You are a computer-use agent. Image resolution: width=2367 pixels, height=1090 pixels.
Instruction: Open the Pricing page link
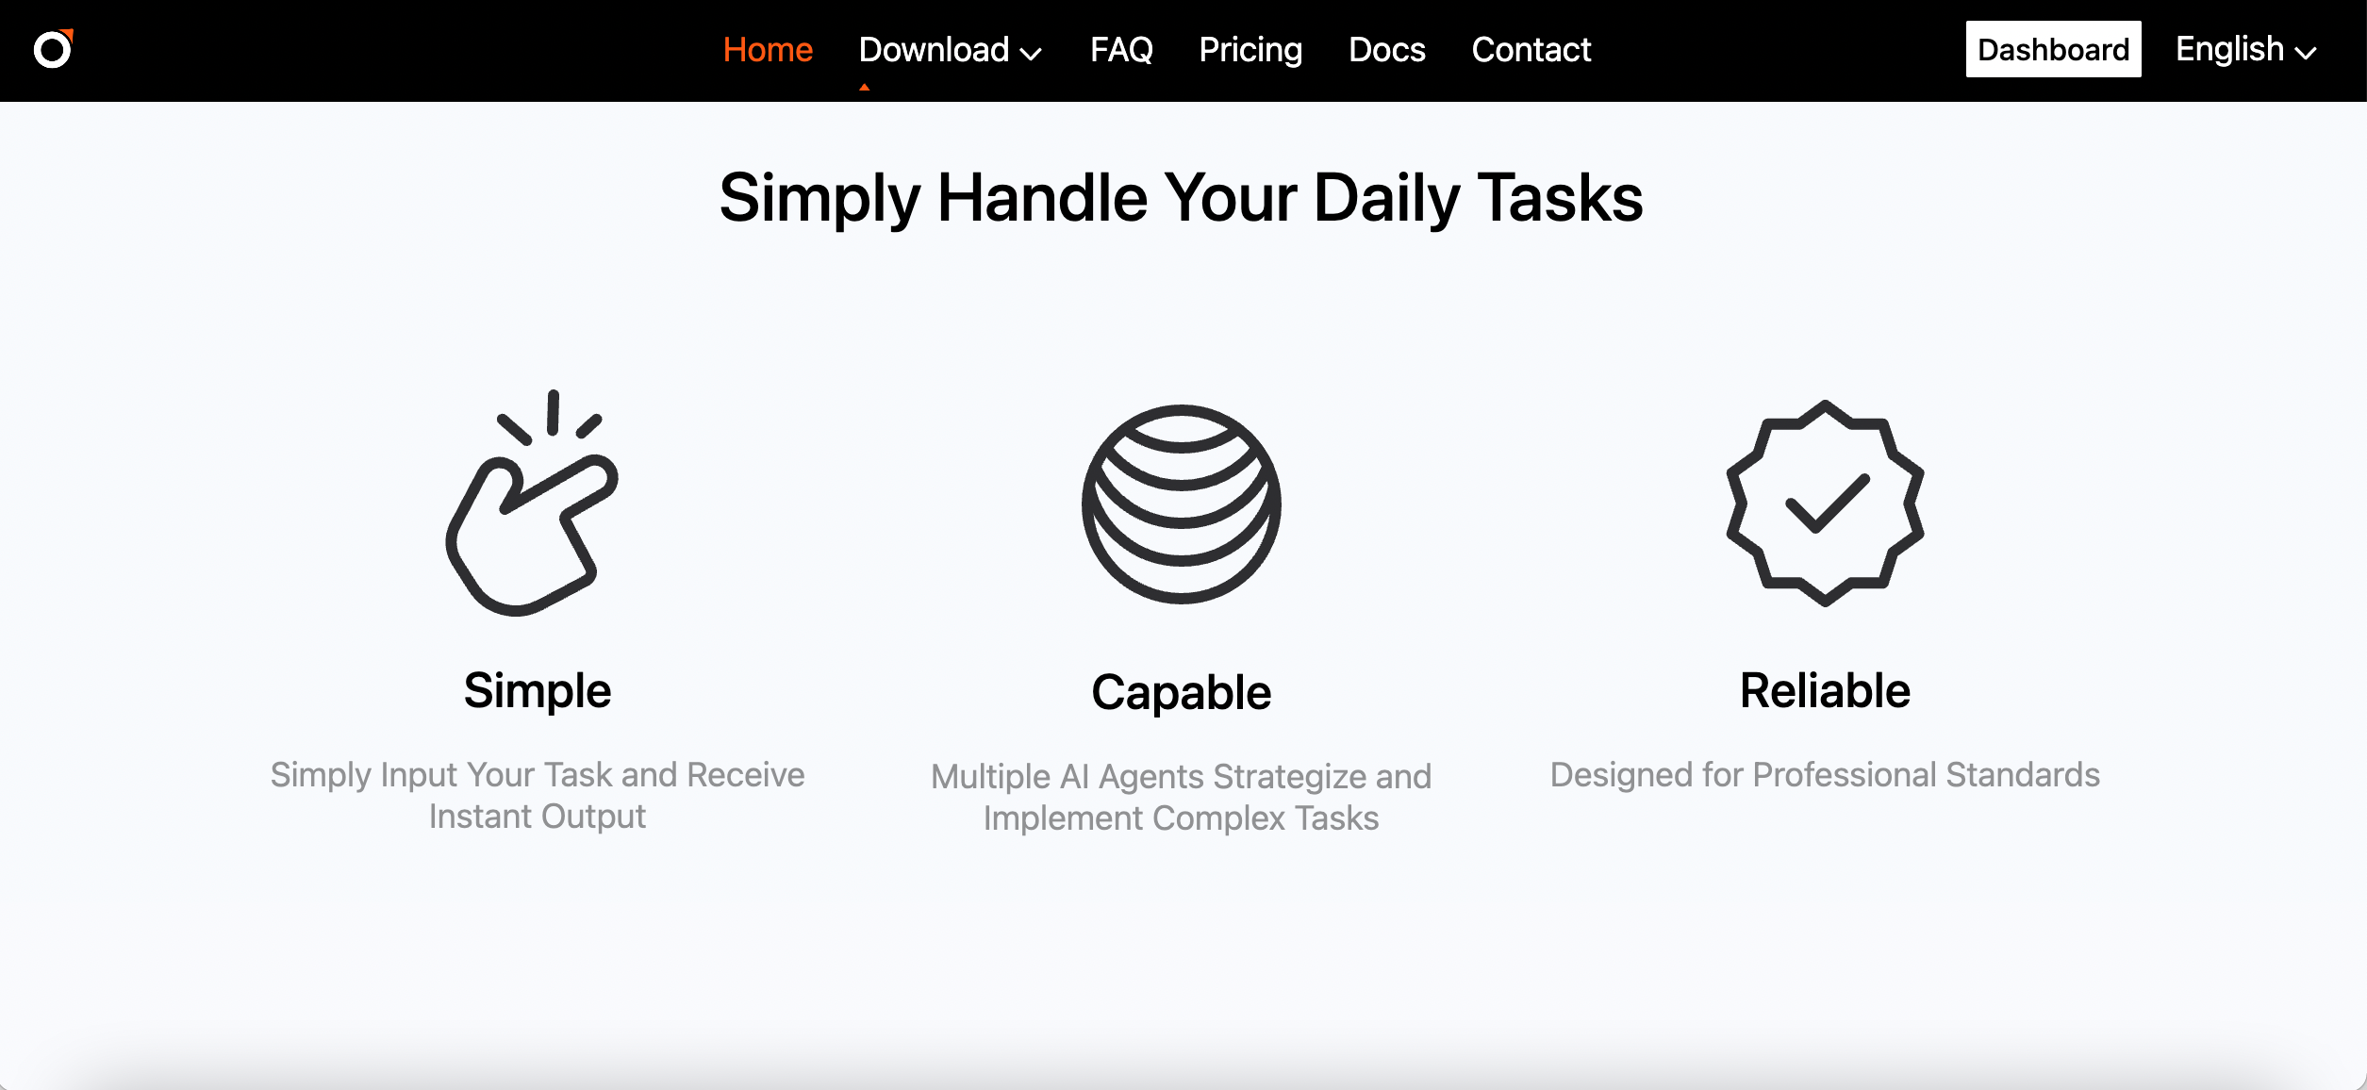pyautogui.click(x=1251, y=50)
